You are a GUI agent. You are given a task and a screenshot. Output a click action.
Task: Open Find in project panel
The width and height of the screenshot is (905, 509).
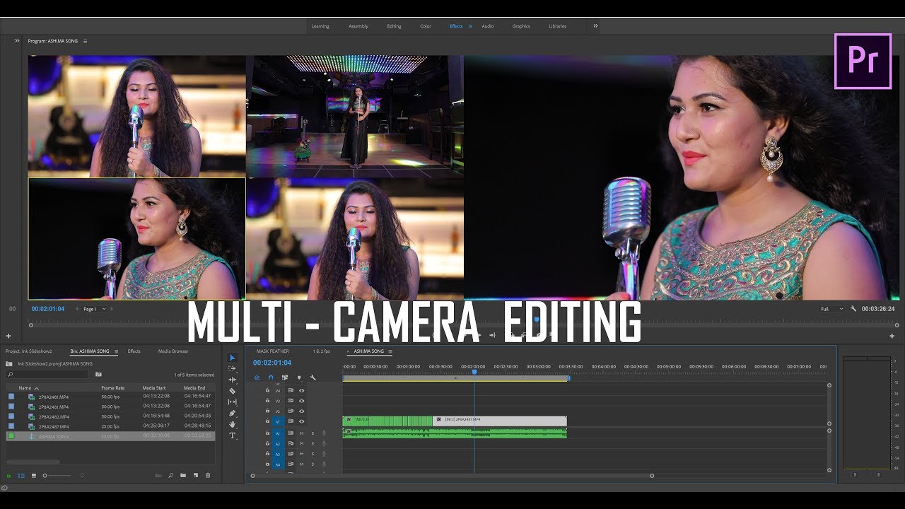click(170, 476)
